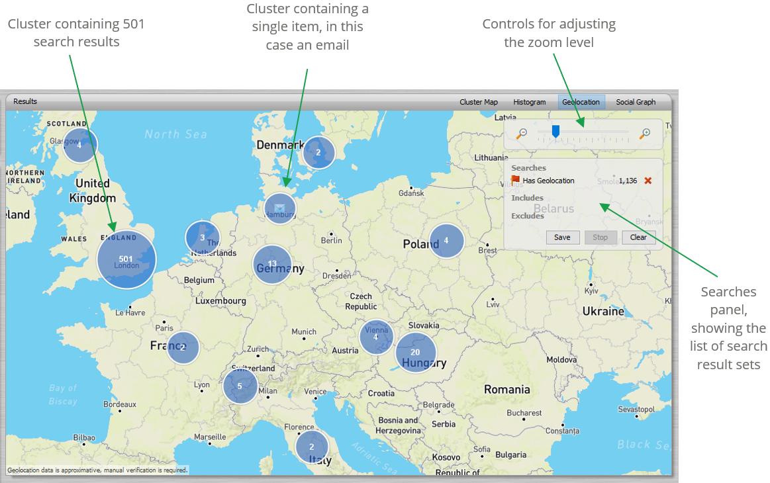Click the zoom out magnifier icon
This screenshot has height=483, width=770.
[x=522, y=133]
